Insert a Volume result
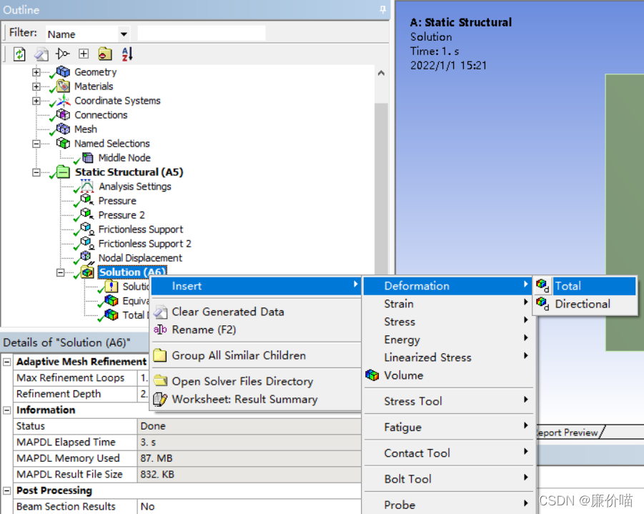 [x=448, y=375]
